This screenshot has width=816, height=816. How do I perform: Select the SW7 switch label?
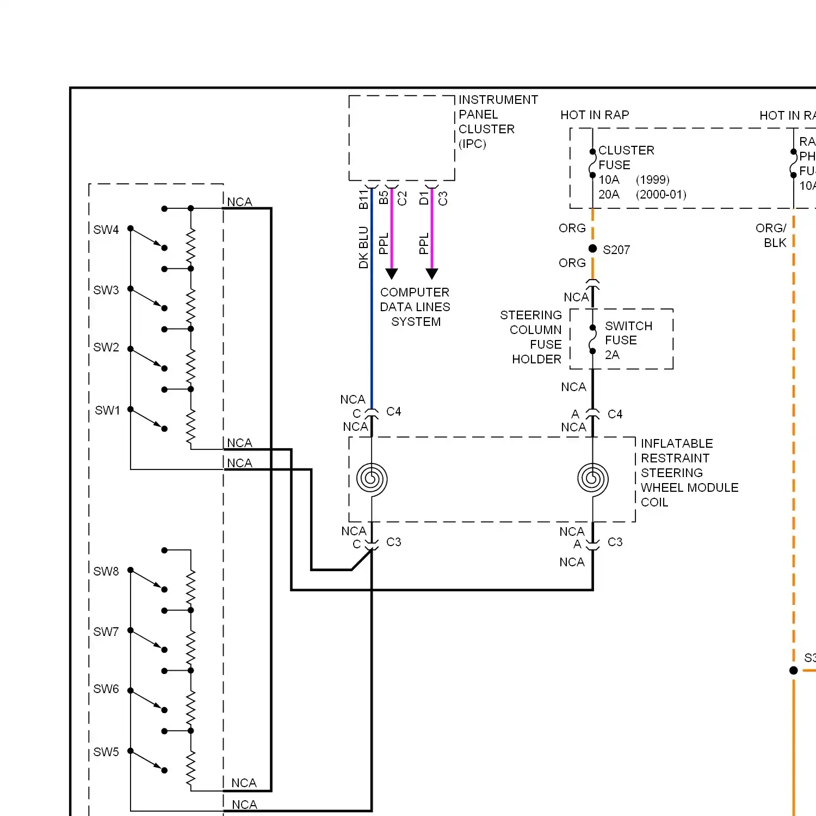106,632
